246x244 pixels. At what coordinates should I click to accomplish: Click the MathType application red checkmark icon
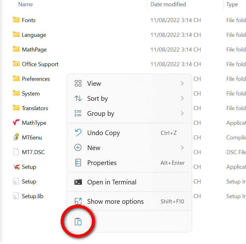(16, 122)
